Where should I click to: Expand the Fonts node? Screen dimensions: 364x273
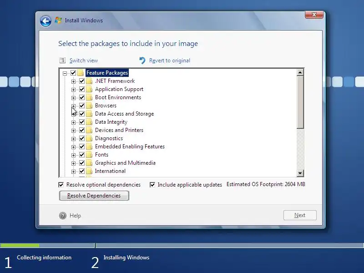[x=73, y=155]
